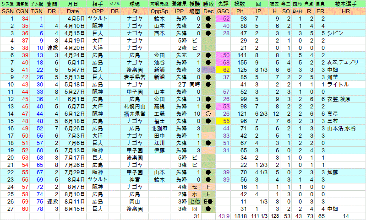366x220 pixels.
Task: Select the yellow GSC cell 62
Action: 223,70
